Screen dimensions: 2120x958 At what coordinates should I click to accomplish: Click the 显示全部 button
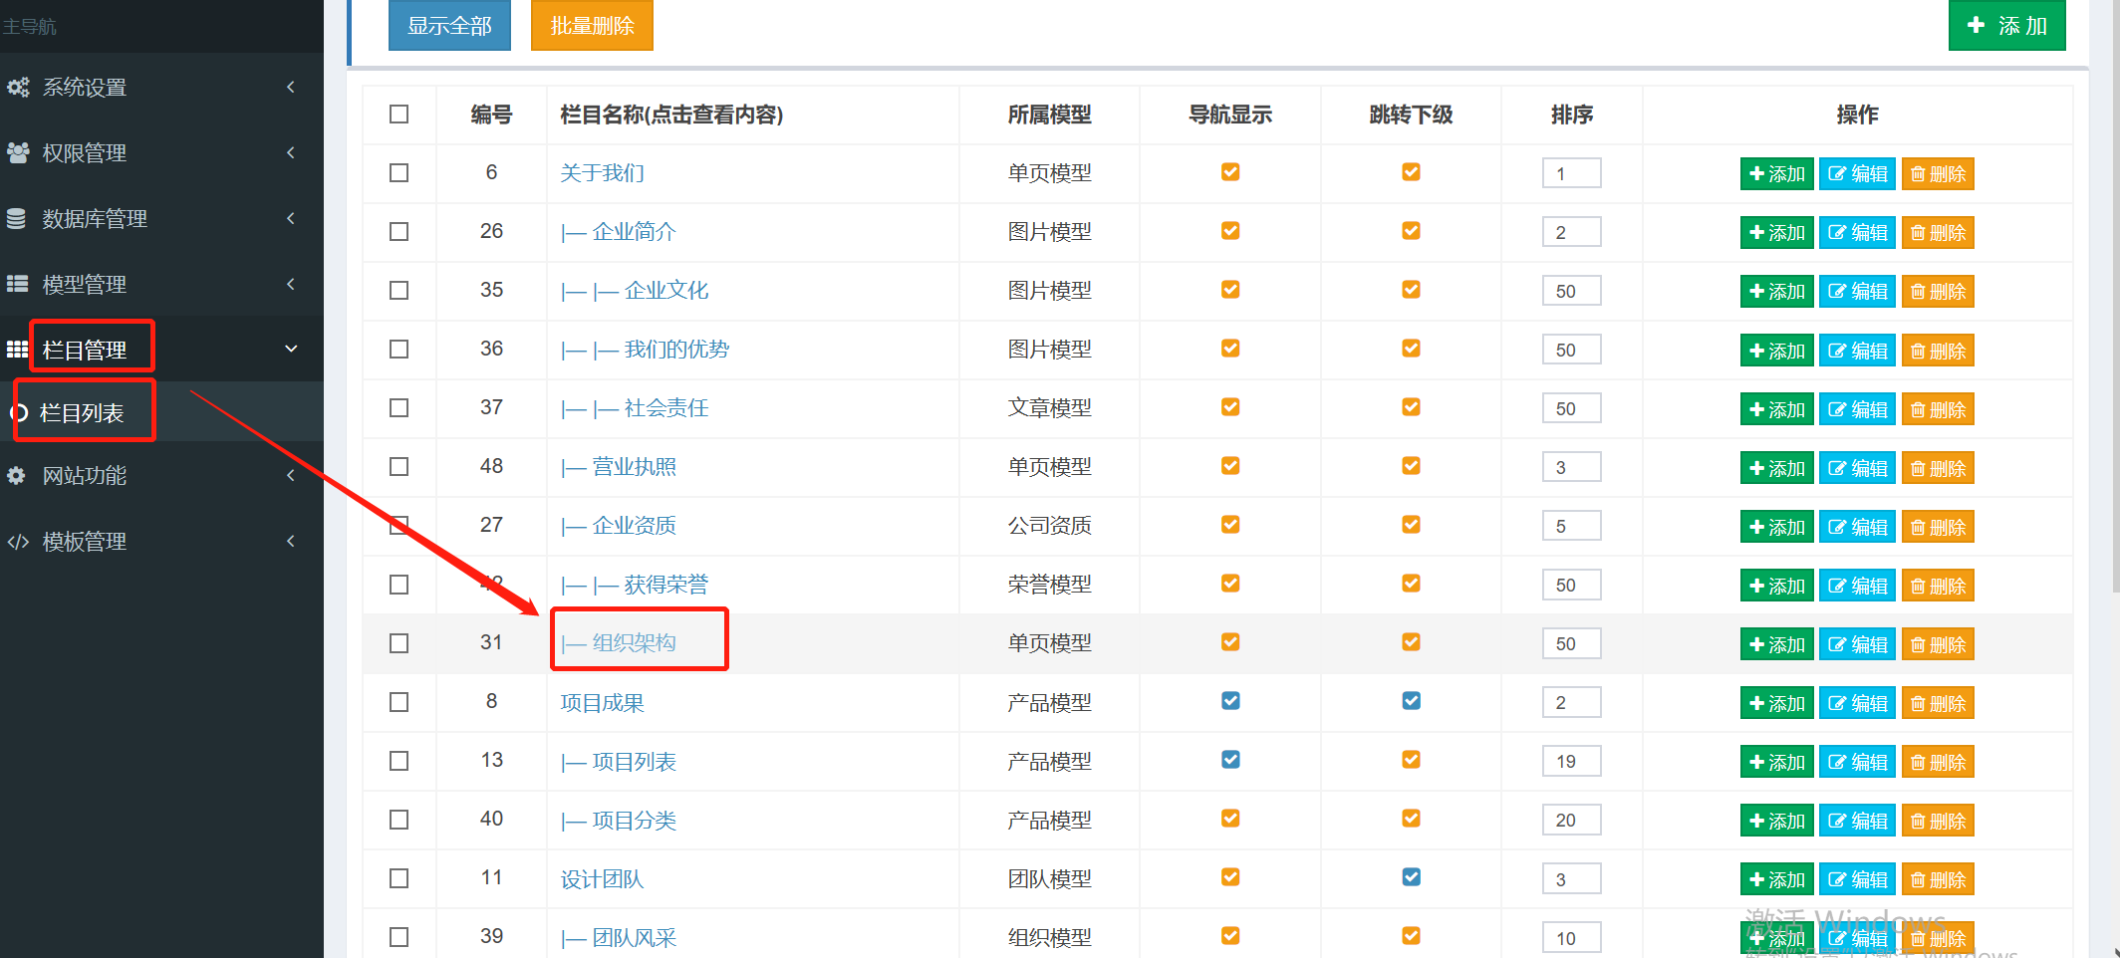[x=449, y=25]
